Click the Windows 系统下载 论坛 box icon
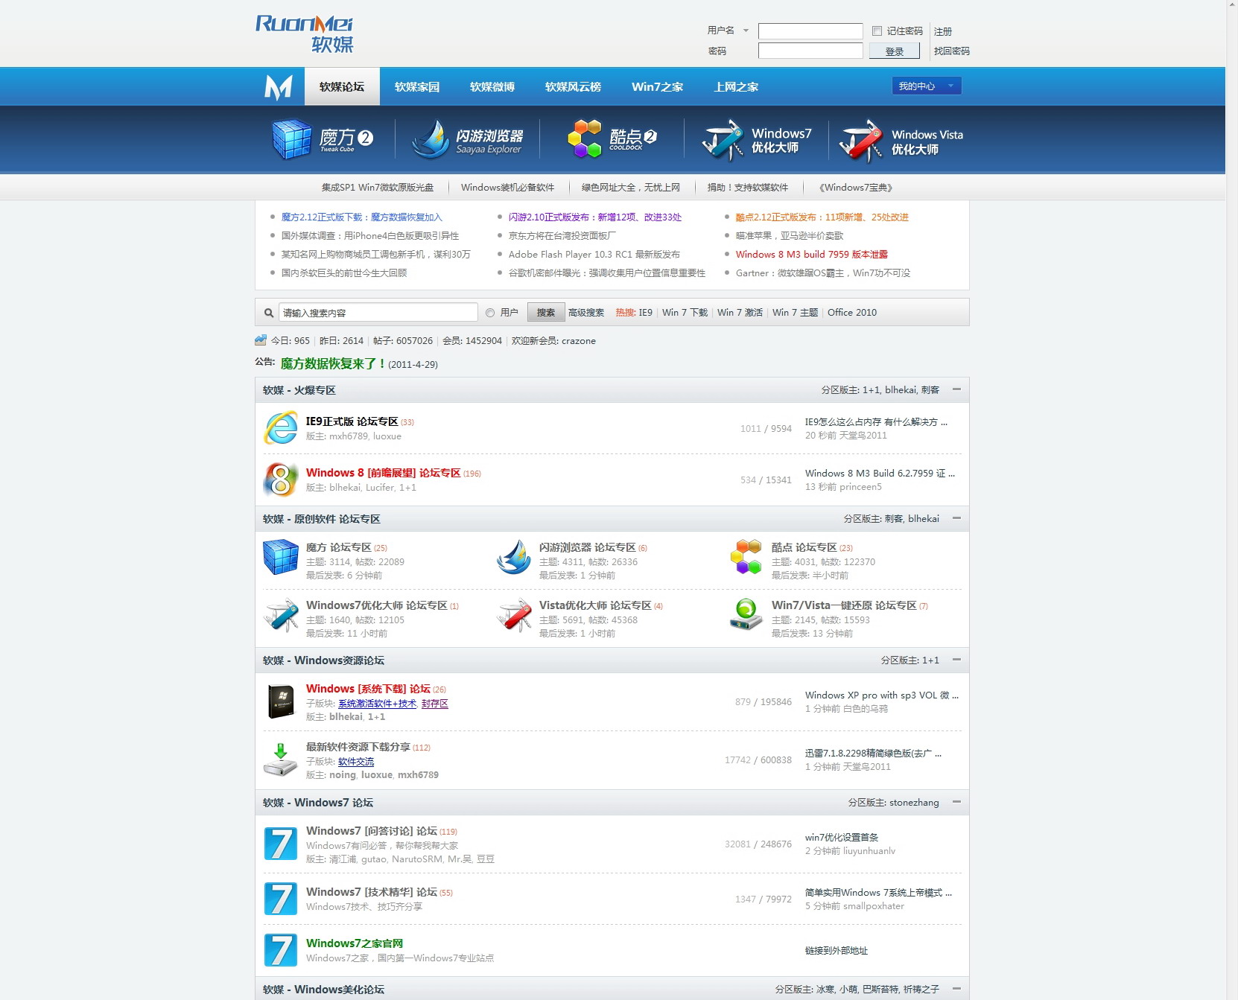The image size is (1238, 1000). point(281,701)
